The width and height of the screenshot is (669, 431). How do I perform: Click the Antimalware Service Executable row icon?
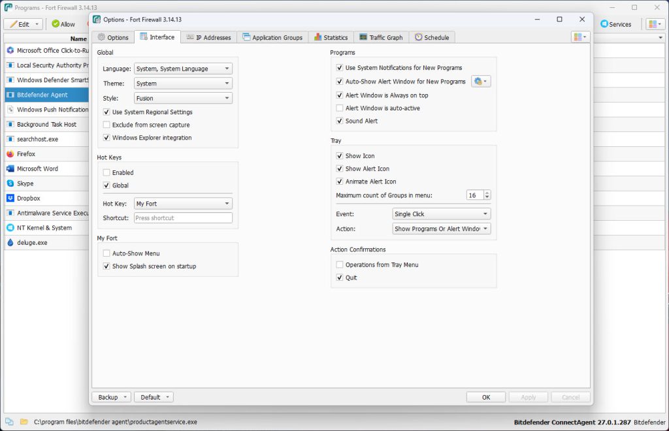click(x=10, y=213)
